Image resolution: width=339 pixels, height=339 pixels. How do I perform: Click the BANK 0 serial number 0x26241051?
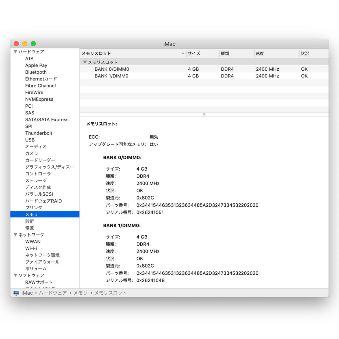[150, 212]
